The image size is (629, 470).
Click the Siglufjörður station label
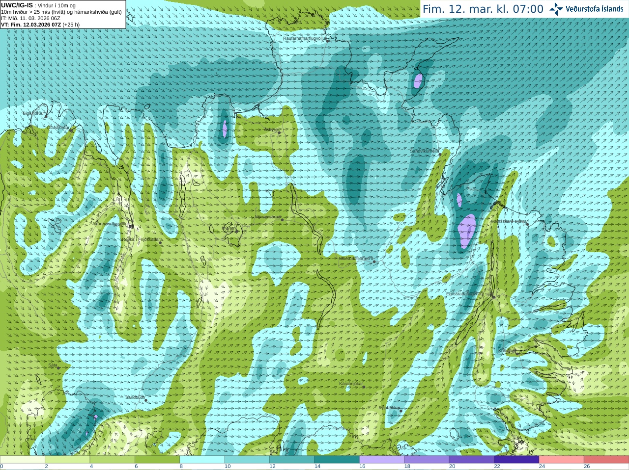click(x=34, y=113)
